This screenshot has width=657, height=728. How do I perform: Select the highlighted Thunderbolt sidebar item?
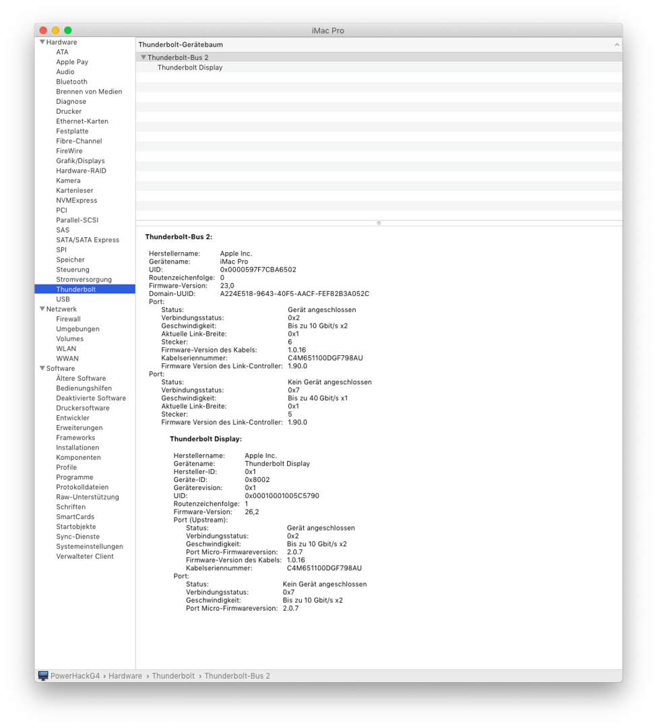pos(85,289)
